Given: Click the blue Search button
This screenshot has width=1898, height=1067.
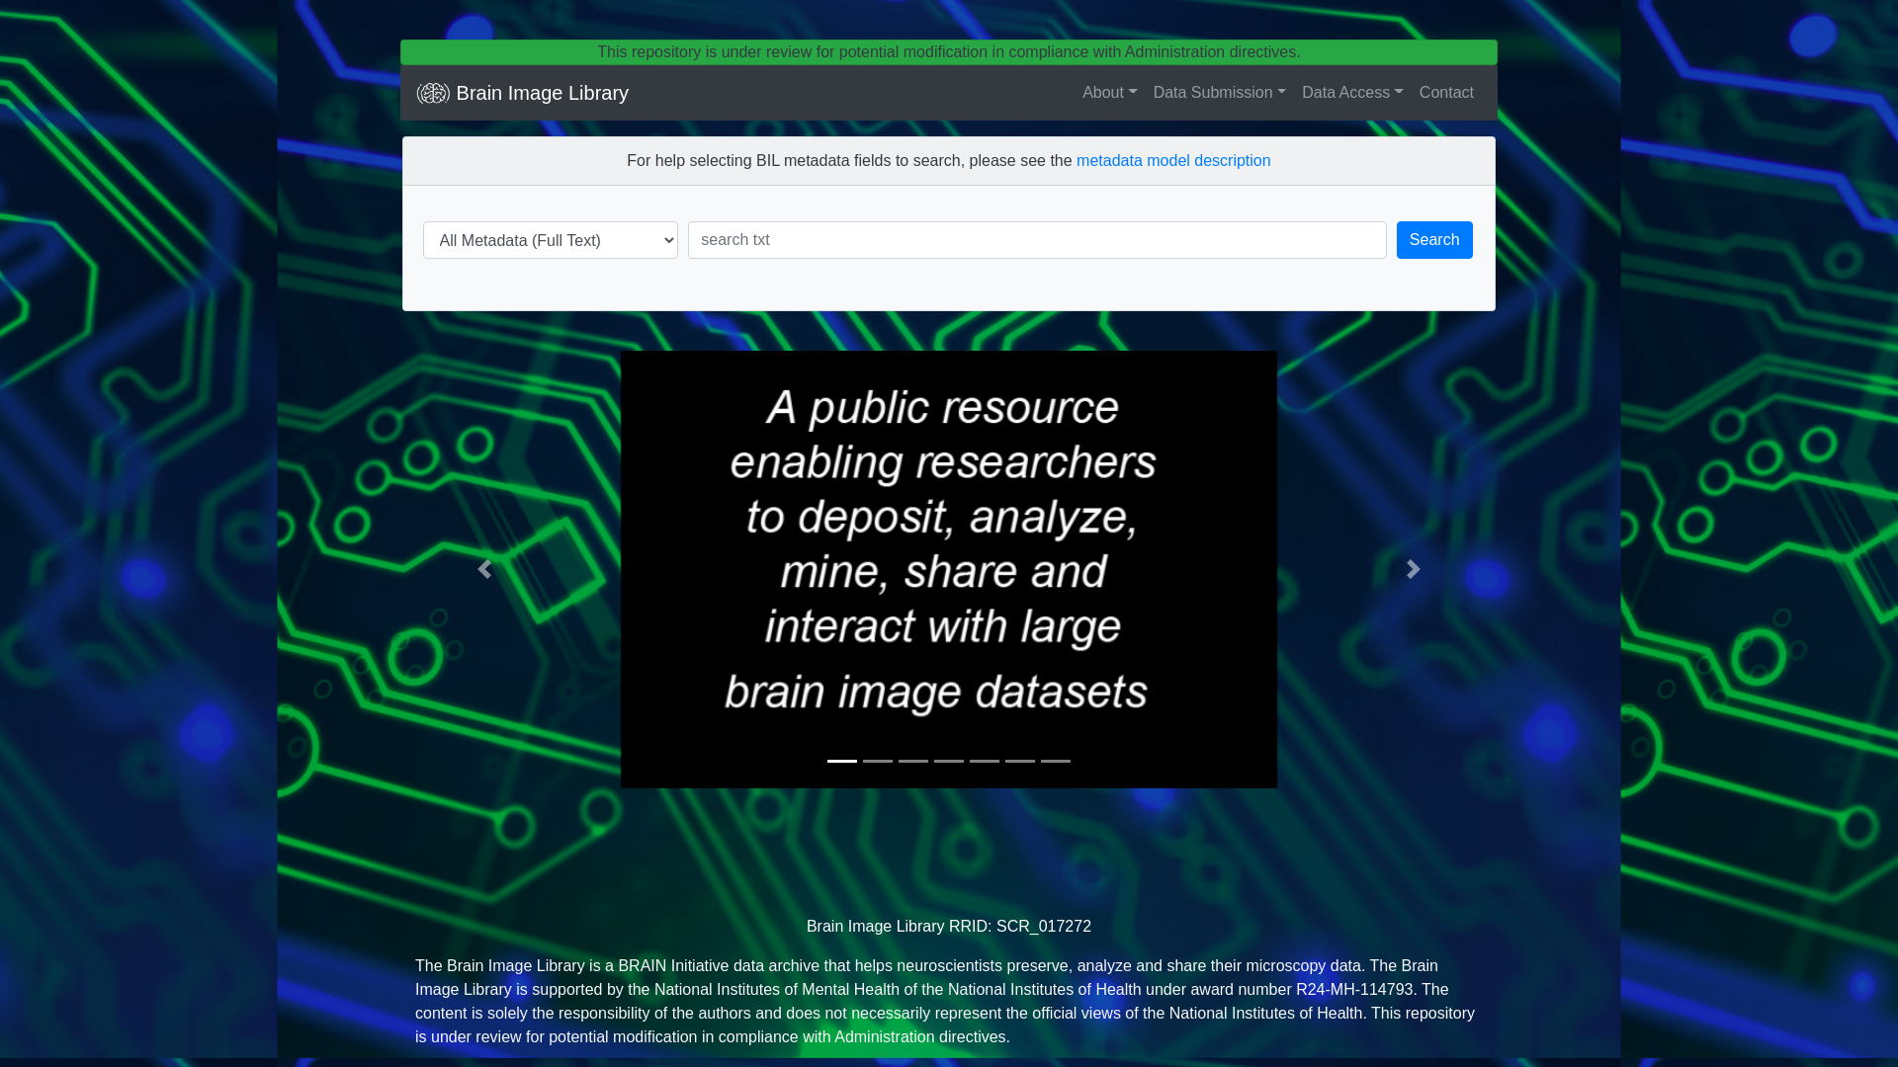Looking at the screenshot, I should [x=1434, y=240].
